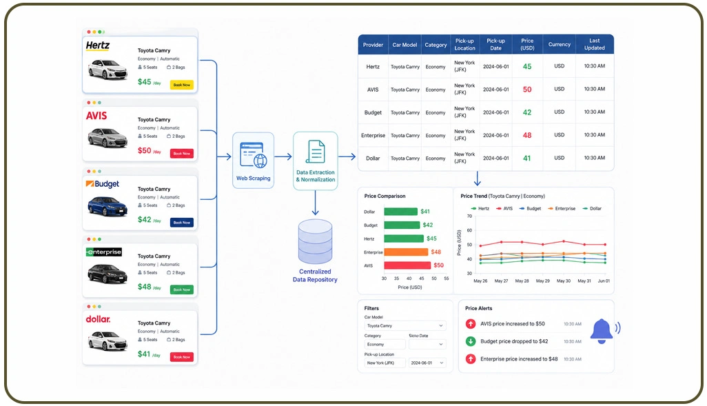Click the $41 /day price on Dollar card
Viewport: 707px width, 406px height.
150,354
